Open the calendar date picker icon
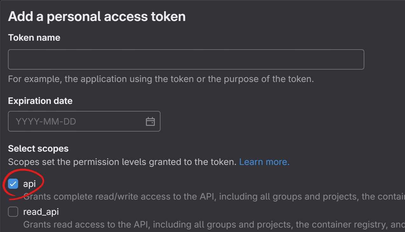 pos(150,121)
